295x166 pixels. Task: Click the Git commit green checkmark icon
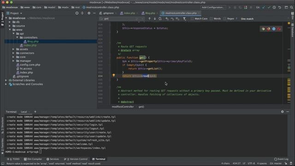269,7
